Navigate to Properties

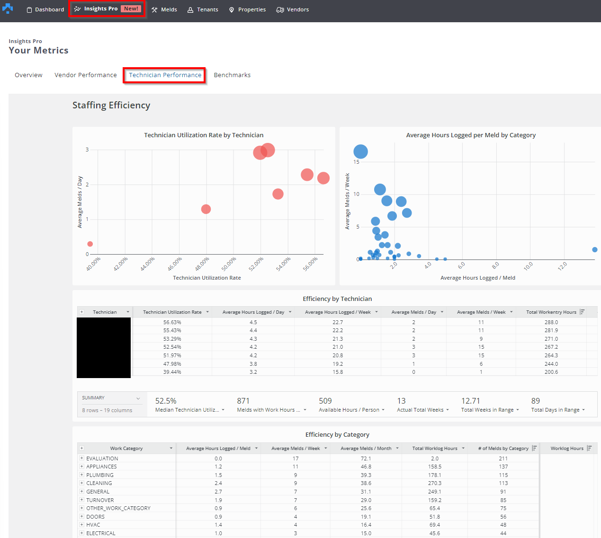[247, 9]
